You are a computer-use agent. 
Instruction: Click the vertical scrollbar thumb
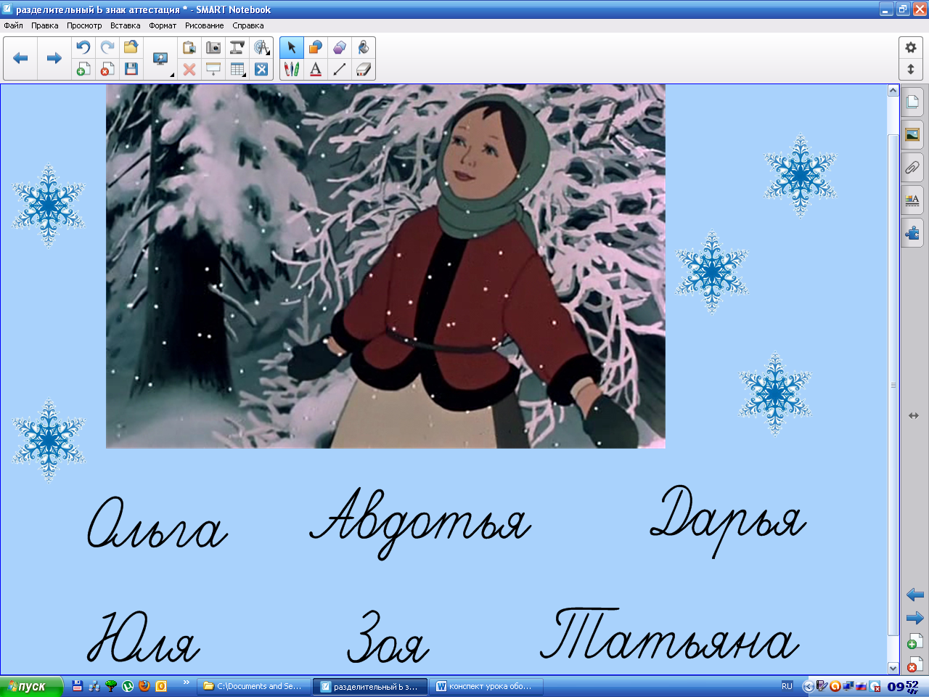[893, 385]
